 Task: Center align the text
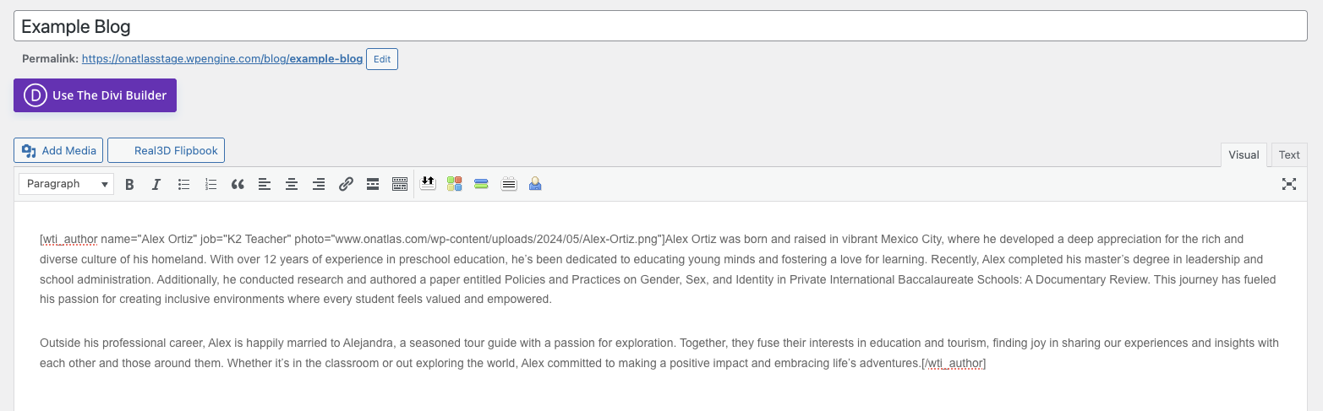coord(292,184)
